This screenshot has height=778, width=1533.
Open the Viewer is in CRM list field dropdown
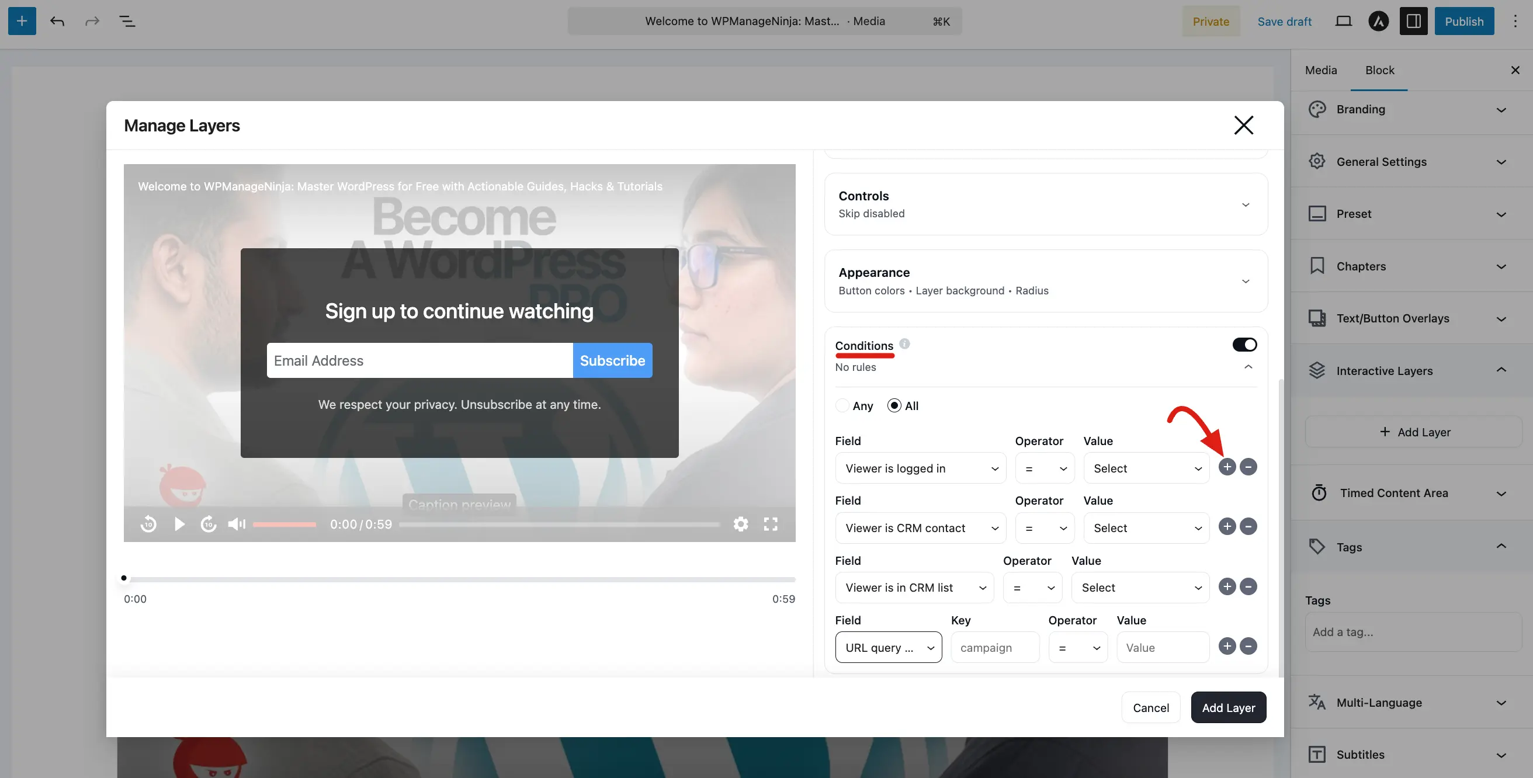pyautogui.click(x=915, y=588)
